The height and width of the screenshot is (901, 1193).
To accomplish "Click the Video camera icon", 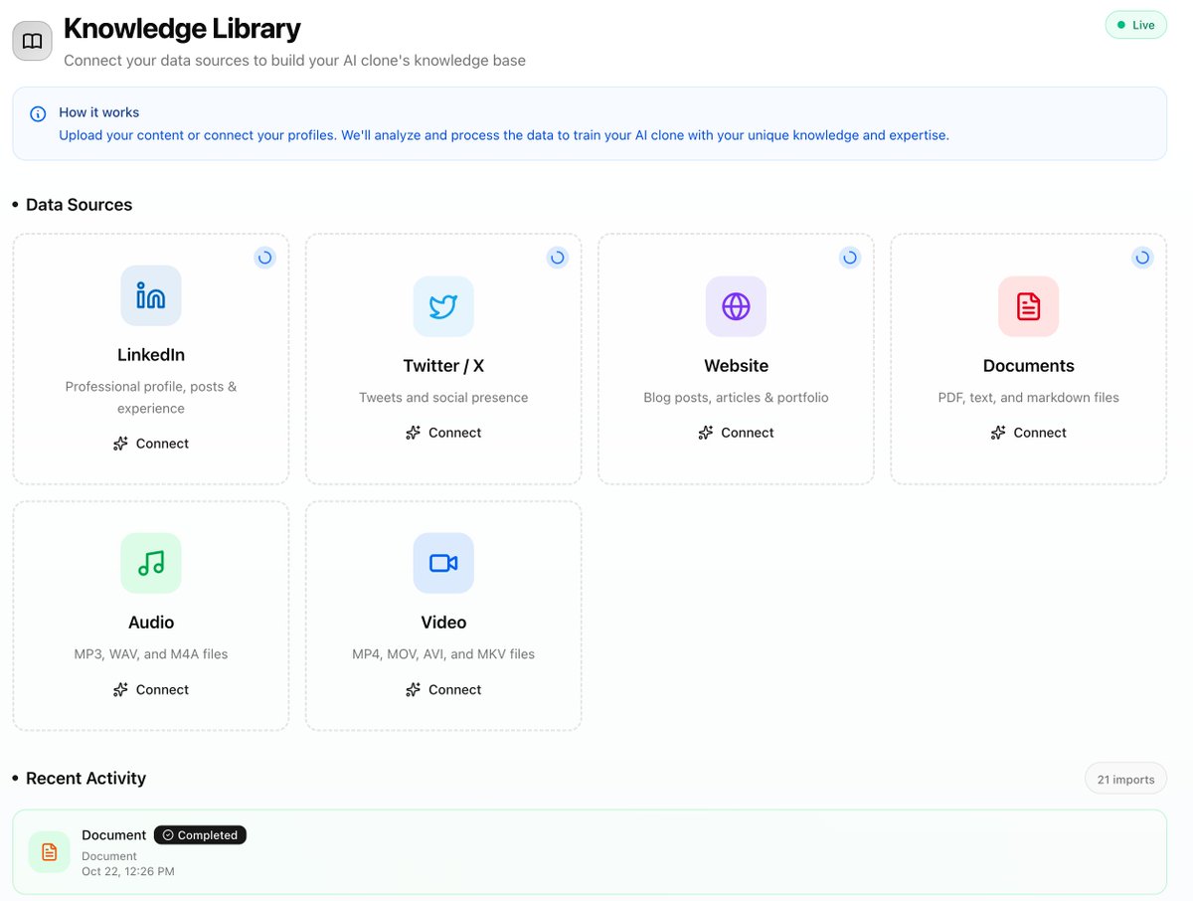I will (443, 563).
